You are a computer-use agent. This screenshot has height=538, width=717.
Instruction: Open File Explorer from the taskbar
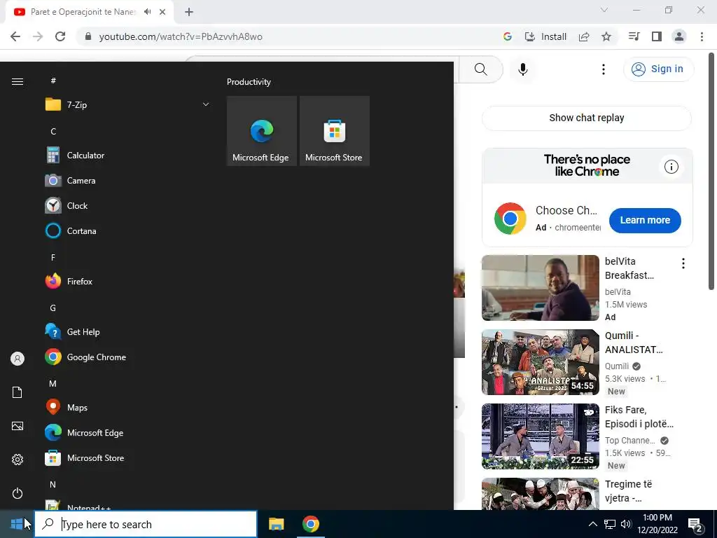coord(276,524)
